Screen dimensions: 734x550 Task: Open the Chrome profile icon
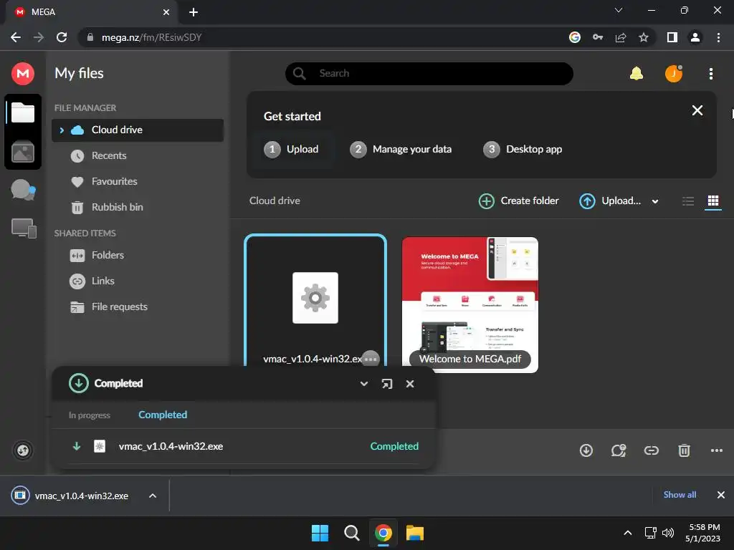(x=695, y=37)
